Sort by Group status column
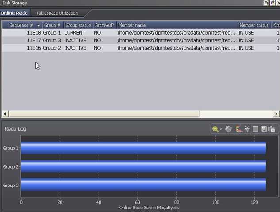This screenshot has height=212, width=280. [x=78, y=25]
